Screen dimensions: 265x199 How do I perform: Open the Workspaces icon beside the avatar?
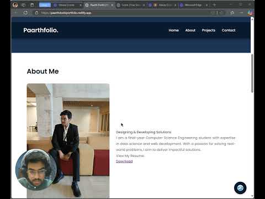pos(24,5)
